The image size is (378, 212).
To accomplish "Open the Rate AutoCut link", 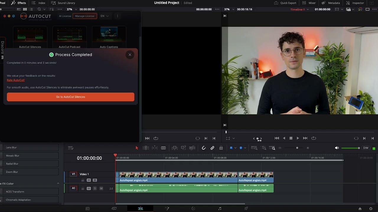I will [x=16, y=80].
